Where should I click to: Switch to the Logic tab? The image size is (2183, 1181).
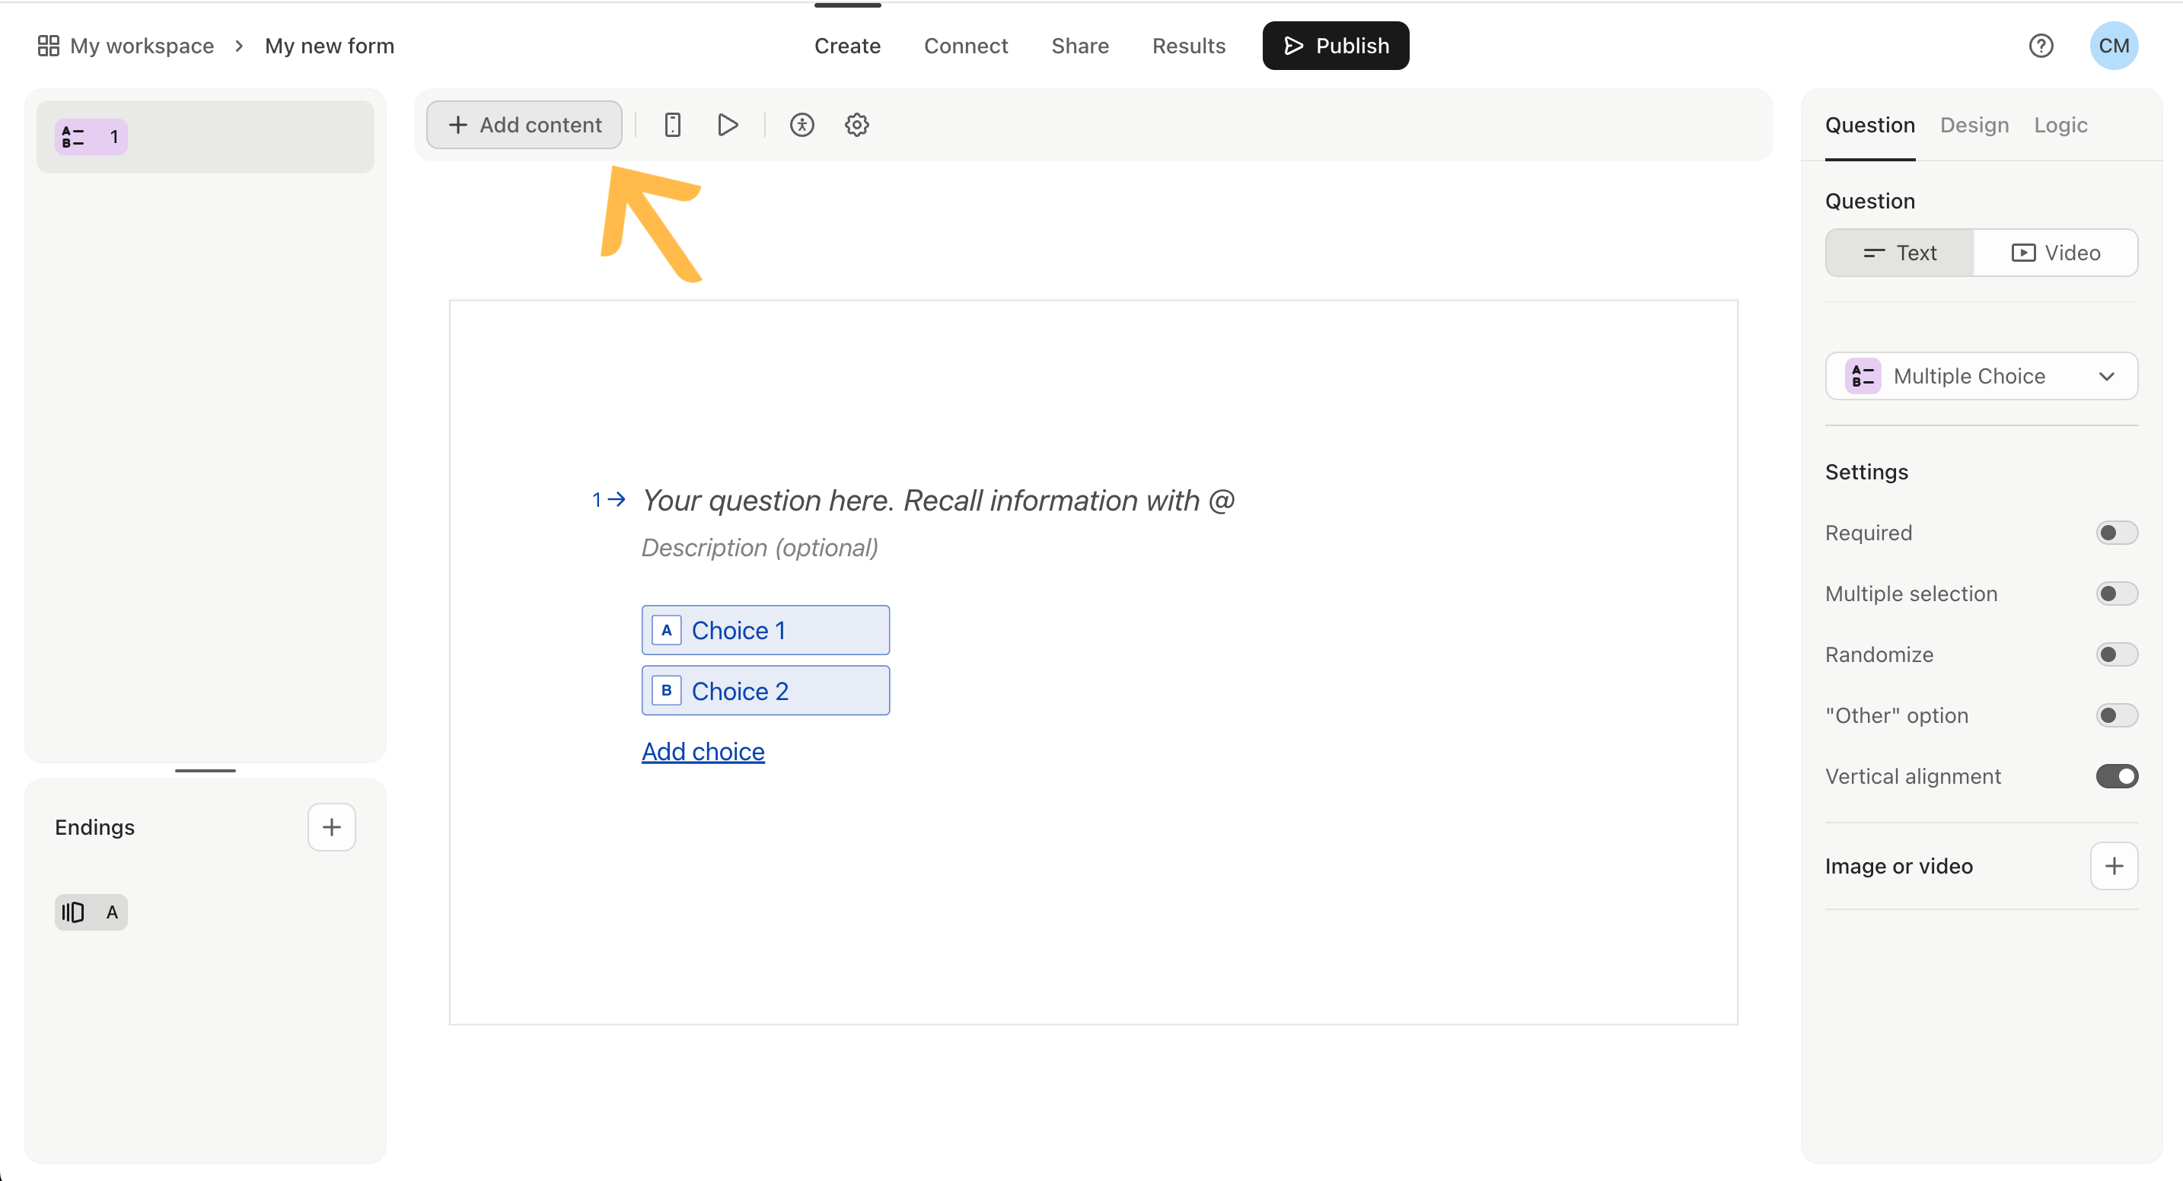point(2060,125)
